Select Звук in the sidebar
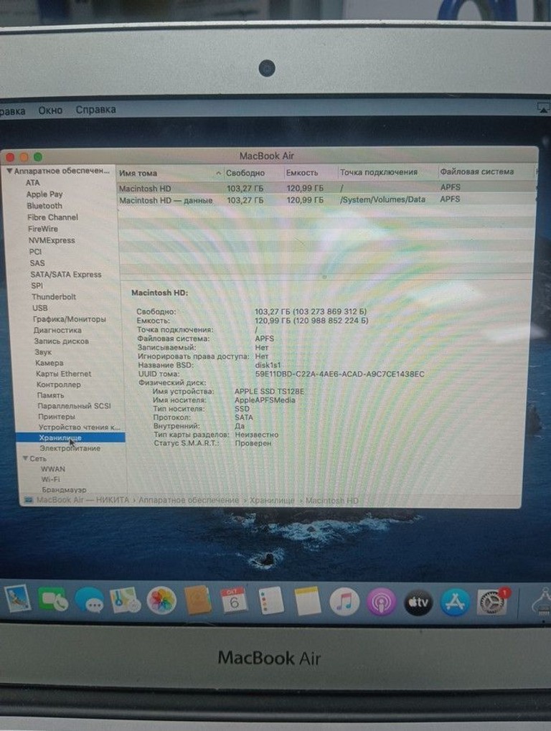Screen dimensions: 551x731 pos(43,352)
